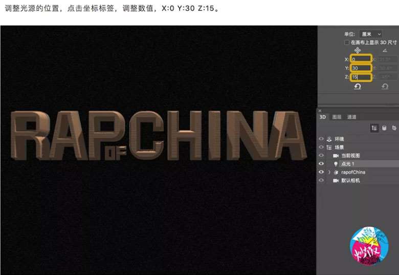This screenshot has height=275, width=399.
Task: Click the disabled Z angle field
Action: [x=388, y=77]
